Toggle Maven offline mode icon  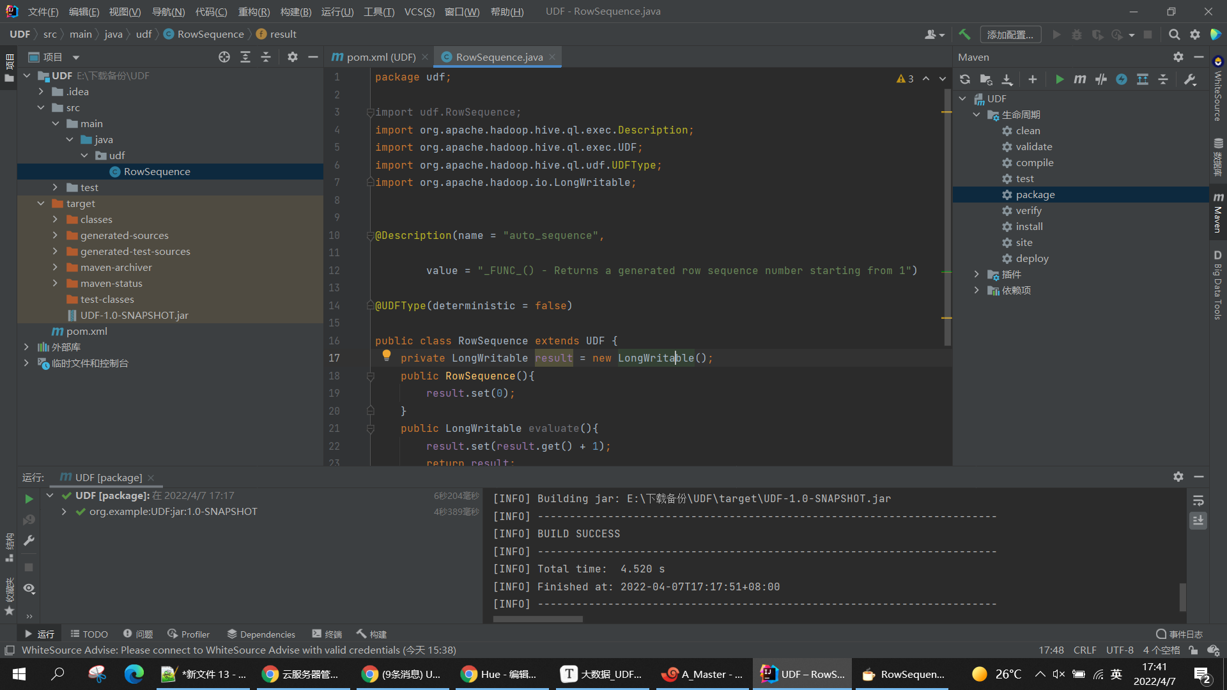pyautogui.click(x=1100, y=79)
